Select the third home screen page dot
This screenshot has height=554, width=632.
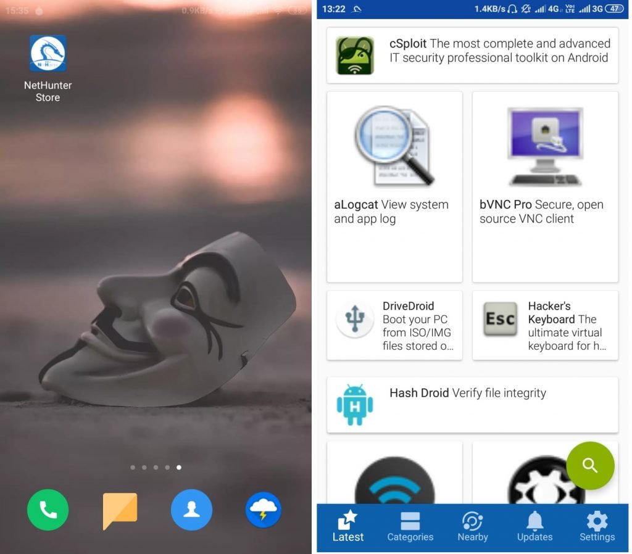[x=156, y=468]
